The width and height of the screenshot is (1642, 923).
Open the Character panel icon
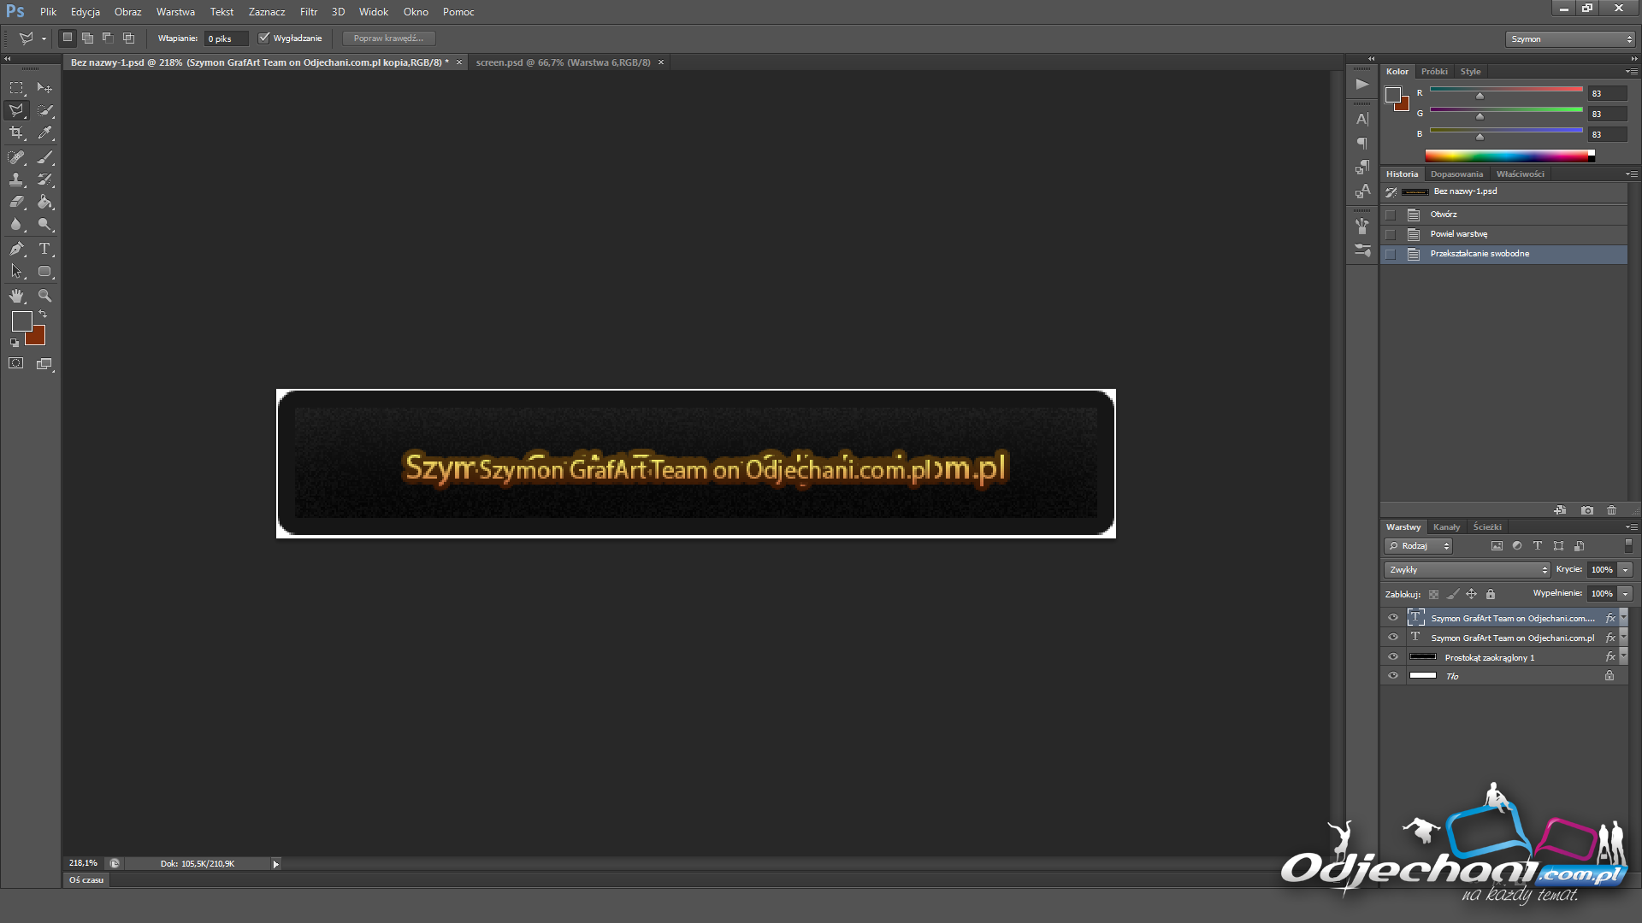1362,120
